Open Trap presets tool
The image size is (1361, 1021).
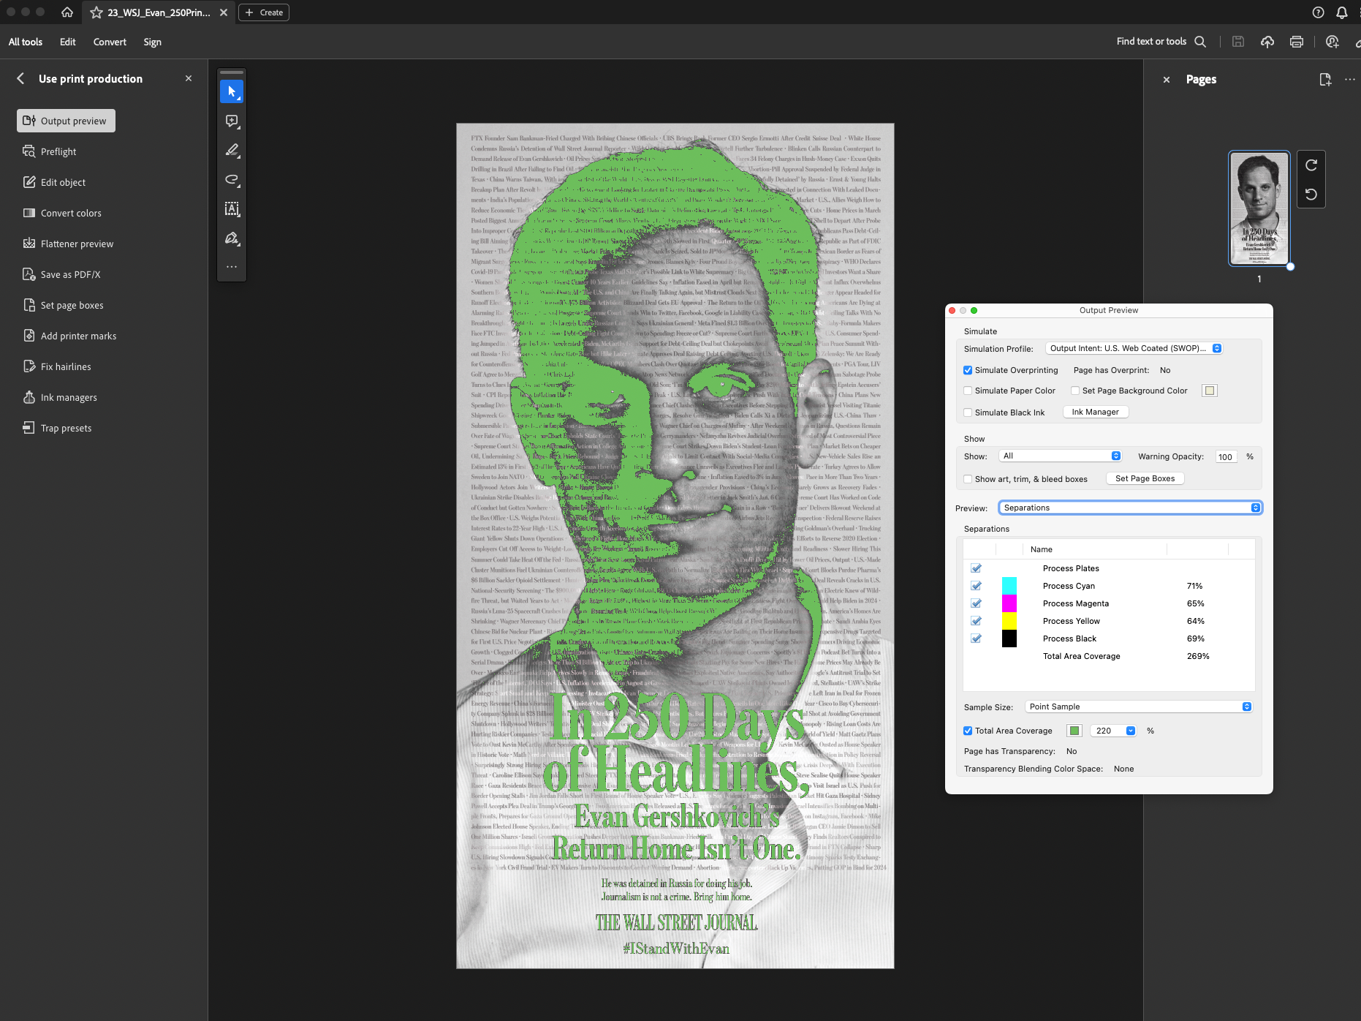click(x=57, y=428)
